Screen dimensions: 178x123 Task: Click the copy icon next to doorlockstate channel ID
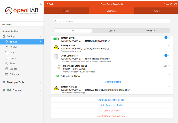tap(109, 59)
